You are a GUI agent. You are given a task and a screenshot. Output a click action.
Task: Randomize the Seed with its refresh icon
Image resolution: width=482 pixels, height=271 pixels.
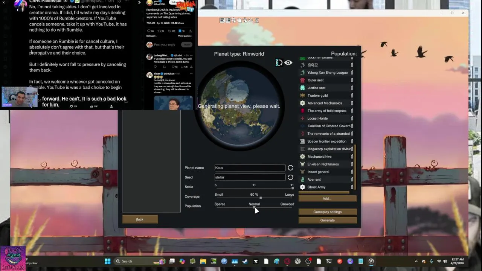(x=290, y=177)
